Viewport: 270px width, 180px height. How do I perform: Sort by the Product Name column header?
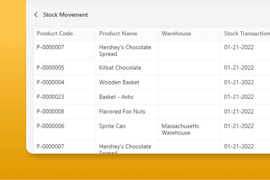[x=118, y=34]
